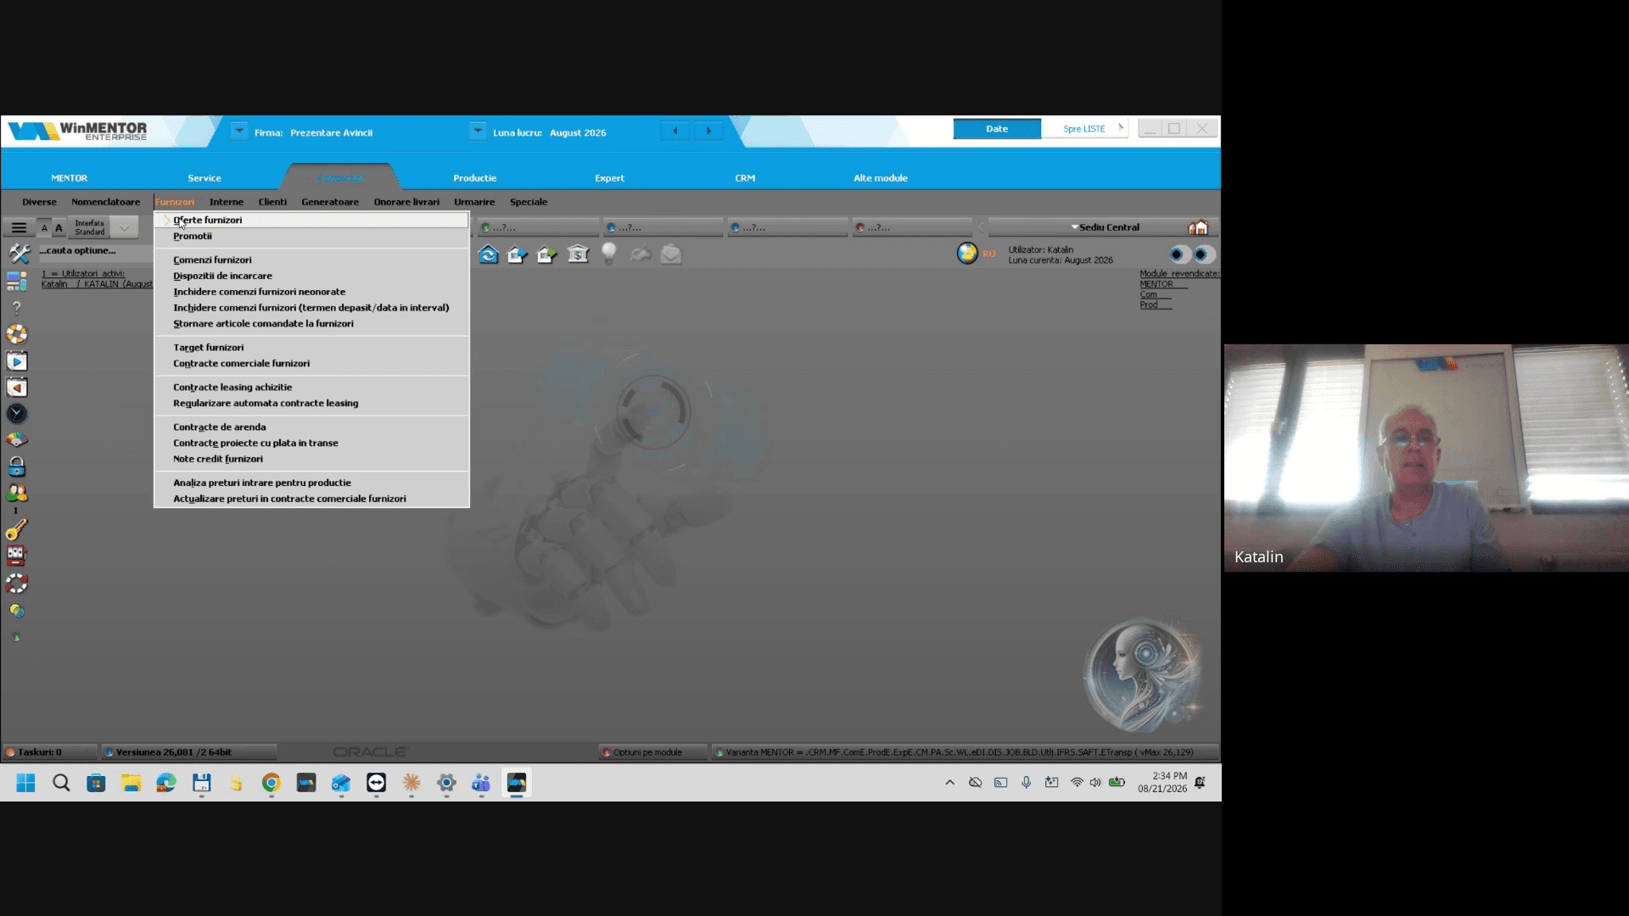1629x916 pixels.
Task: Go to next working month arrow
Action: click(x=708, y=131)
